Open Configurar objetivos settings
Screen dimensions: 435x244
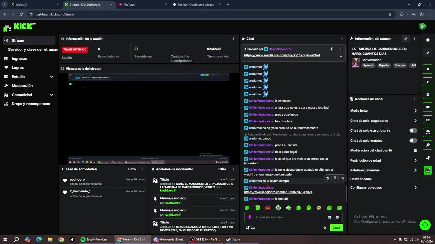click(x=384, y=187)
